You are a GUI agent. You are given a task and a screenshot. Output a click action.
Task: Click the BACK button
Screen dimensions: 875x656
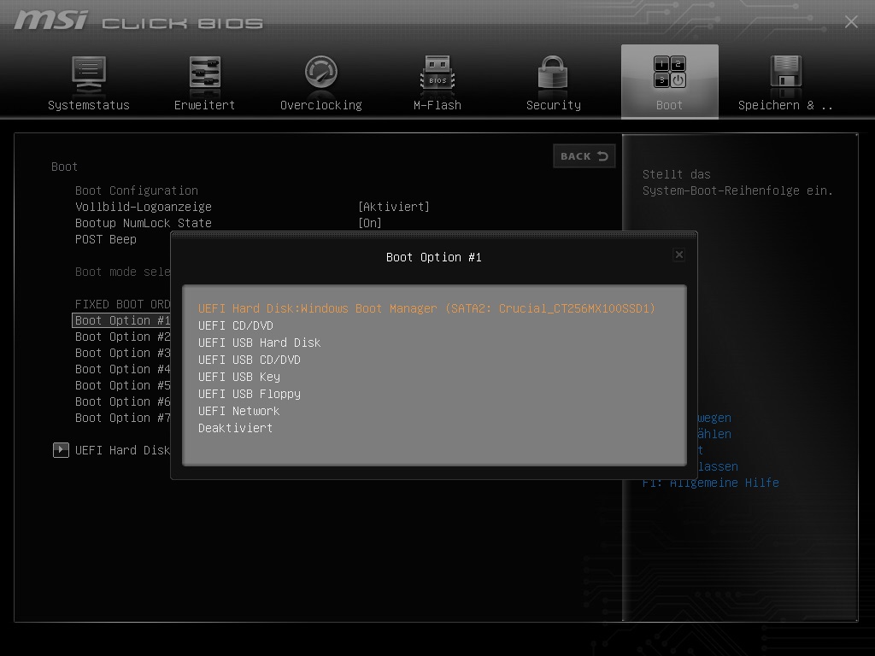tap(584, 156)
